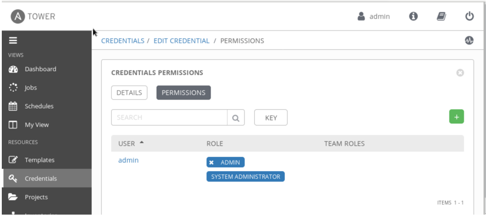Open Schedules in the sidebar
This screenshot has height=215, width=486.
pyautogui.click(x=47, y=106)
